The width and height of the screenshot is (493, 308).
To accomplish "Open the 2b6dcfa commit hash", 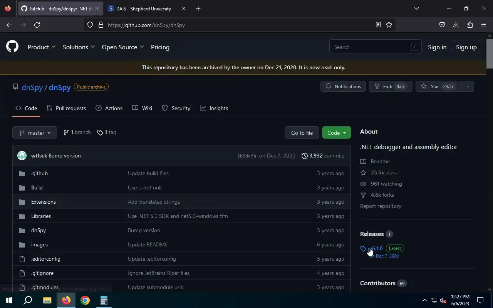I will point(246,156).
